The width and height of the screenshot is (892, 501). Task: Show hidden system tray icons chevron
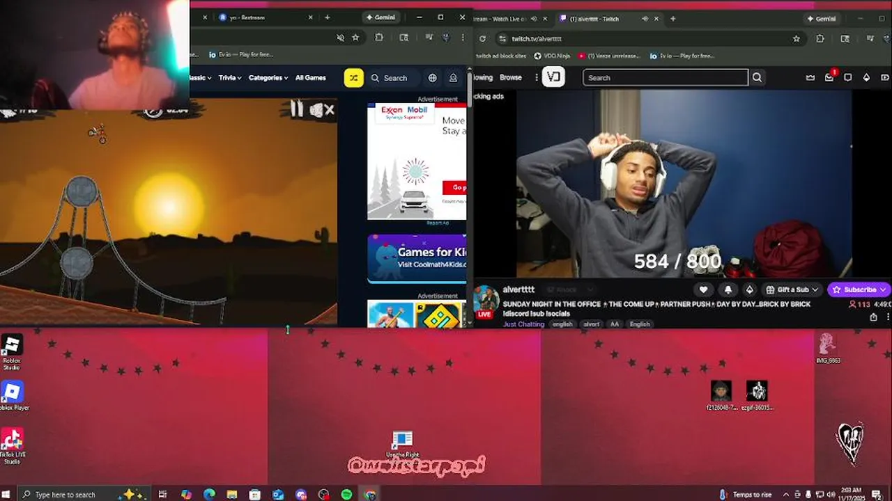[x=785, y=495]
